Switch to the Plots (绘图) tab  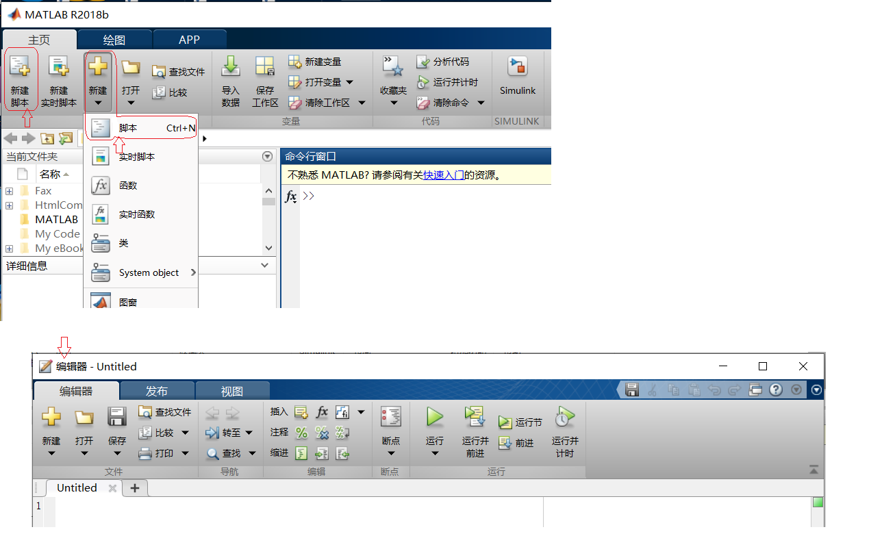(114, 40)
